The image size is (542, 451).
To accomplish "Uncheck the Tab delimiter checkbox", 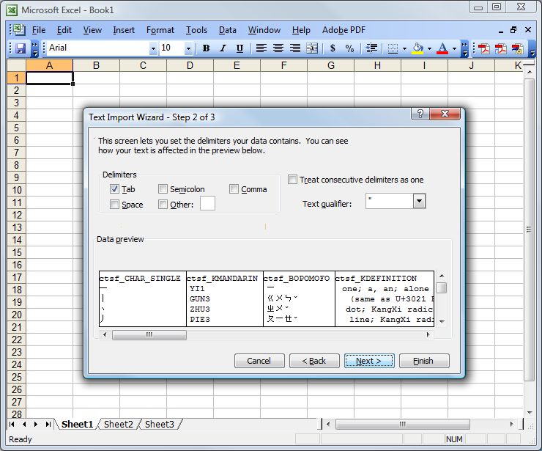I will click(114, 188).
